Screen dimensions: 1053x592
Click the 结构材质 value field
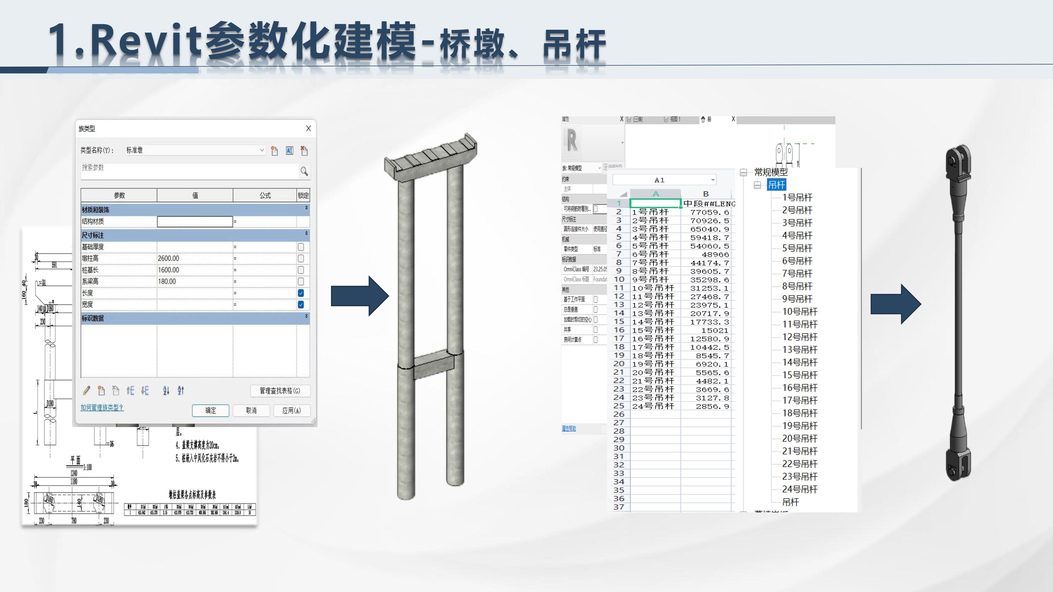(195, 222)
